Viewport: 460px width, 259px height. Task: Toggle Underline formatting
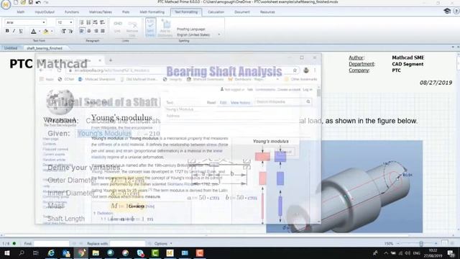(x=21, y=31)
